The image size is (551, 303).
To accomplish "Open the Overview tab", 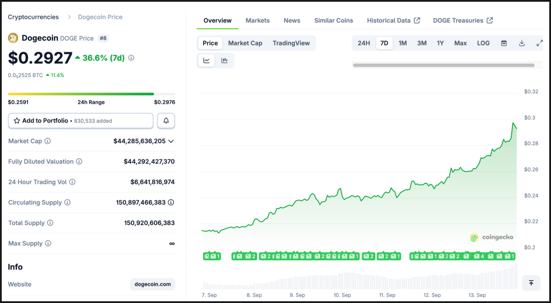I will [217, 21].
